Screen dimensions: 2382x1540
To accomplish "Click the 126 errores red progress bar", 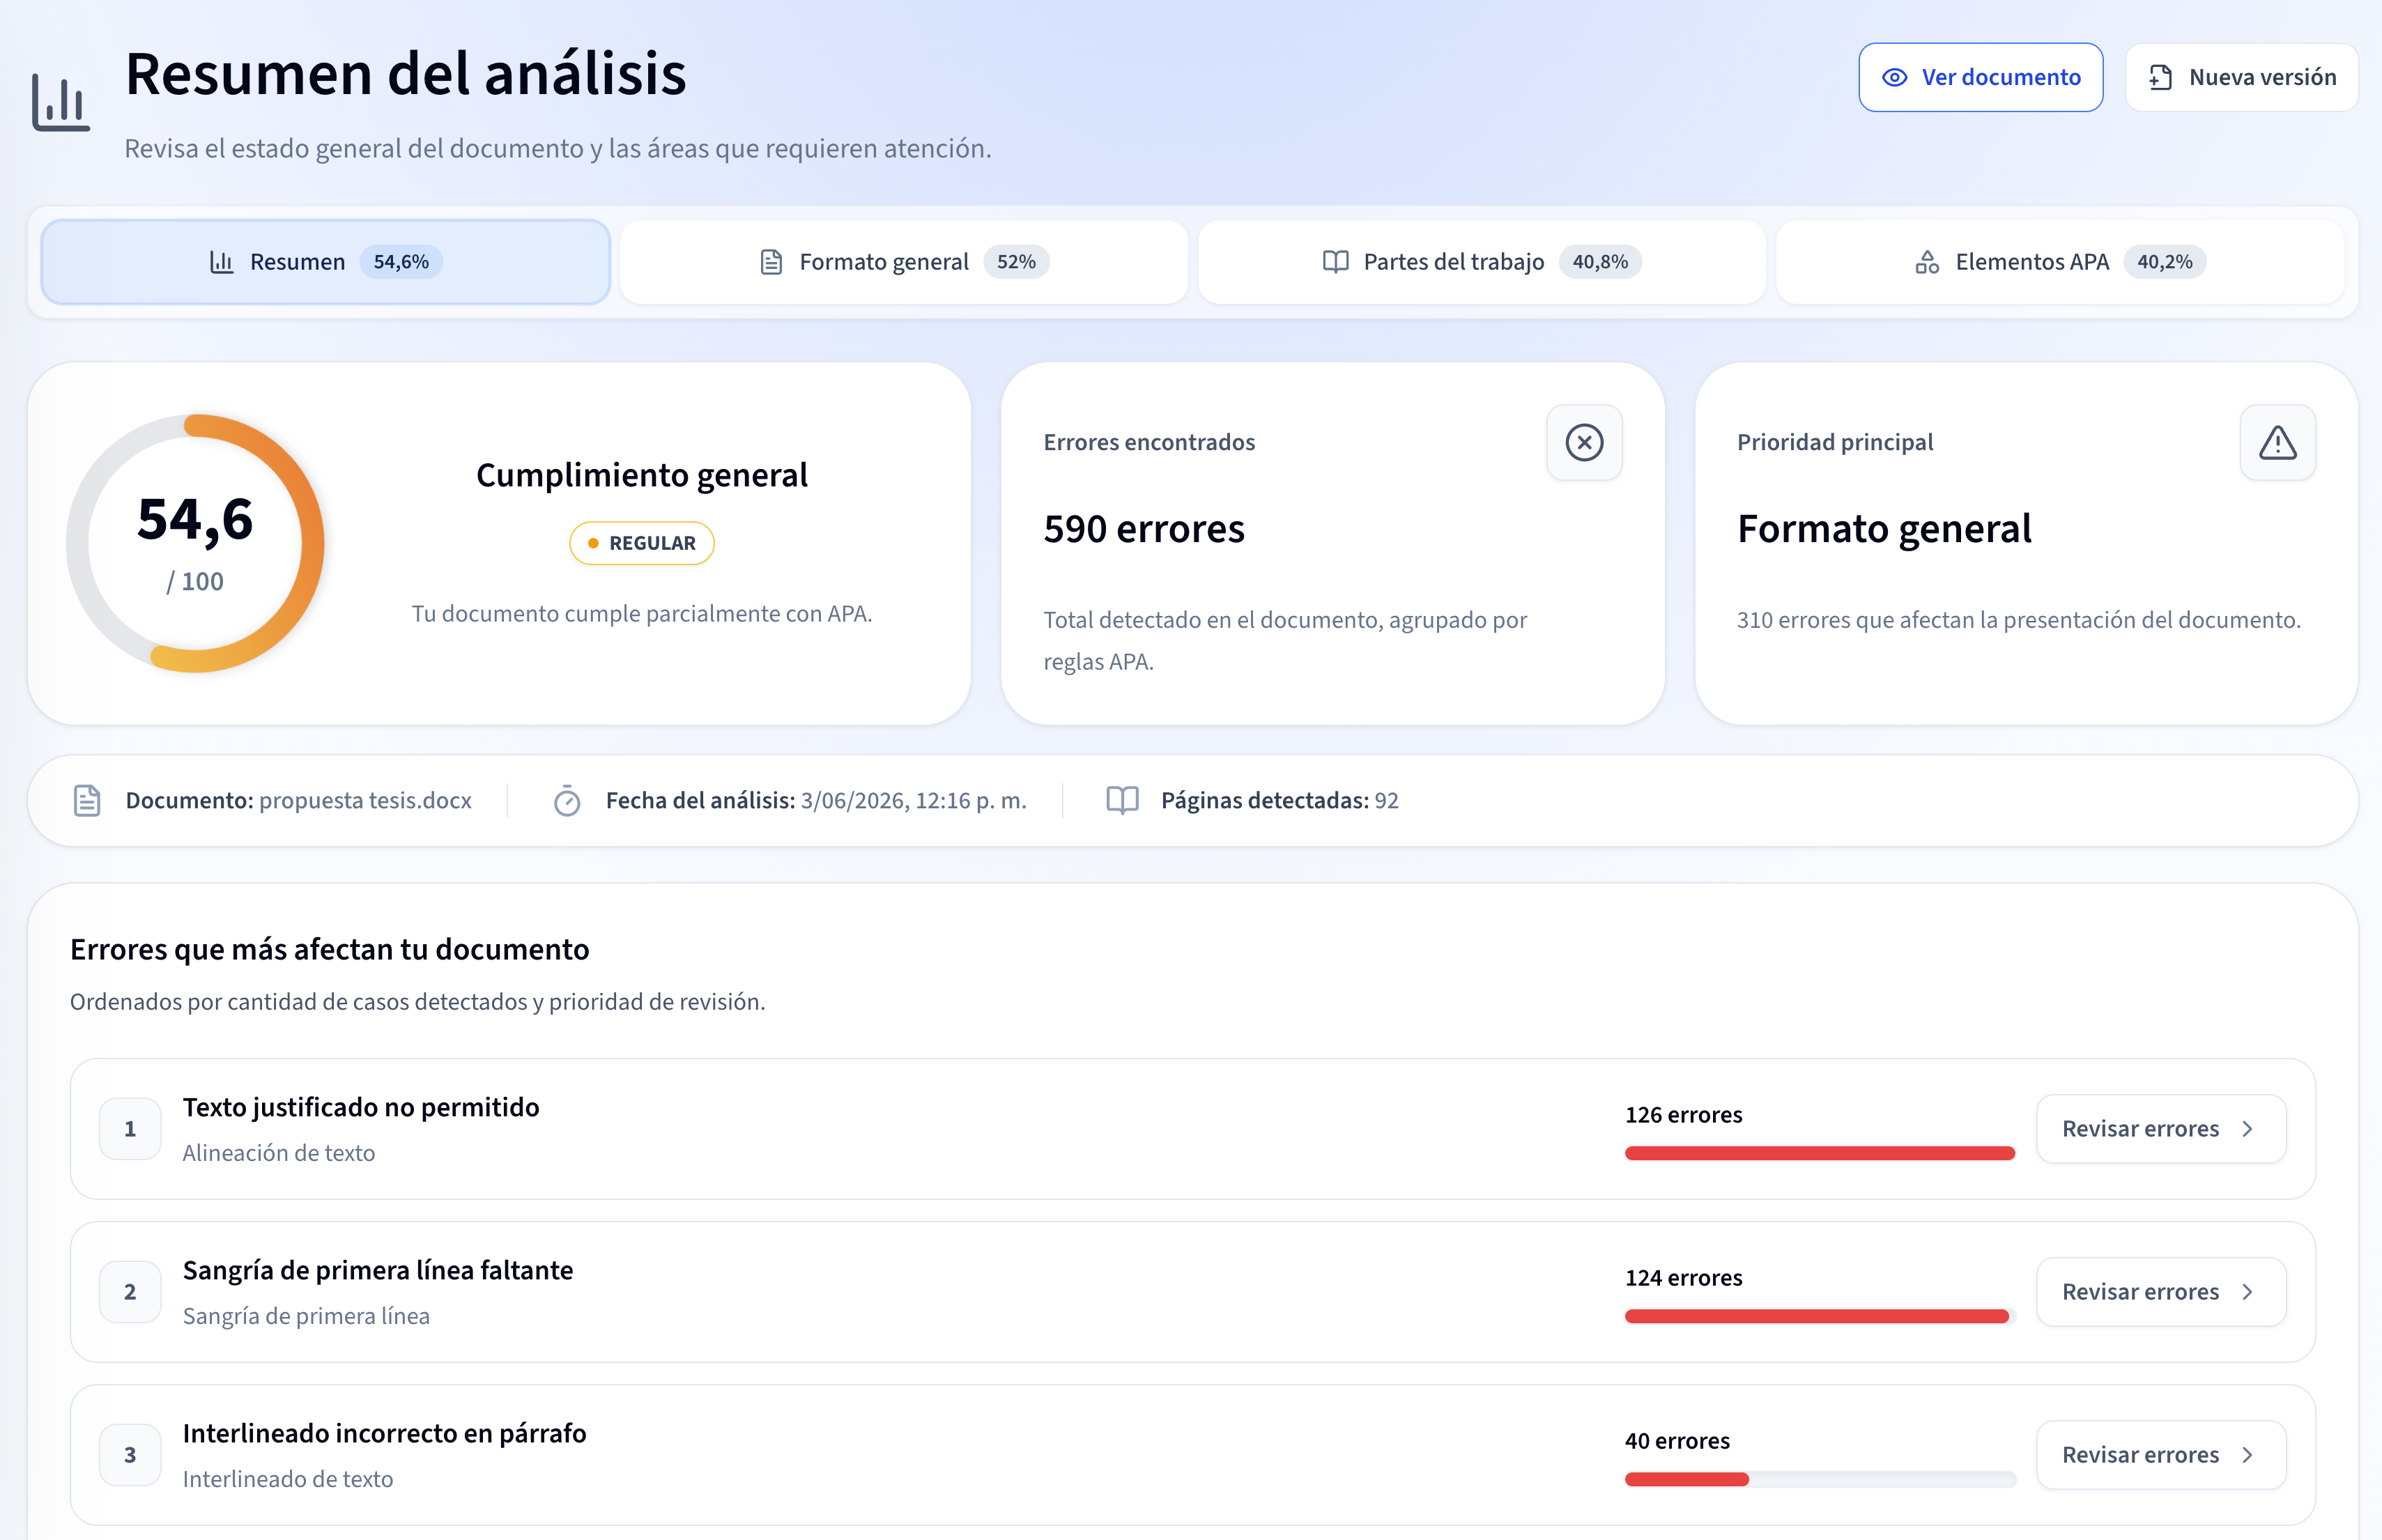I will (1819, 1154).
